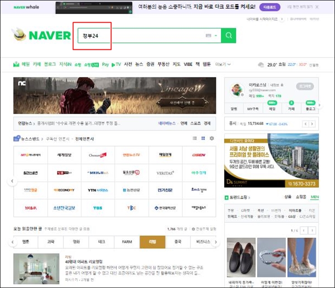Go to previous newsstand page arrow
335x288 pixels.
tap(12, 181)
